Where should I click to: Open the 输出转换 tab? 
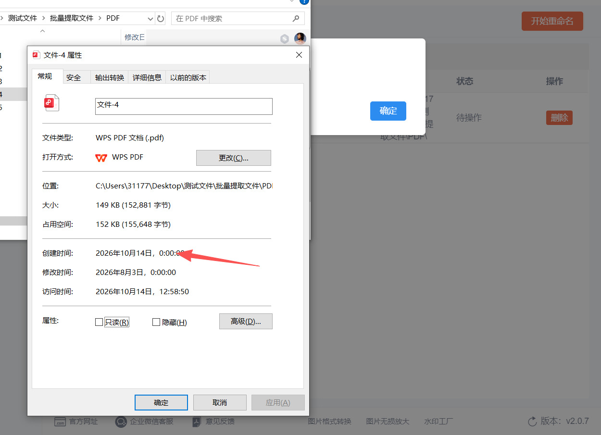[x=110, y=77]
